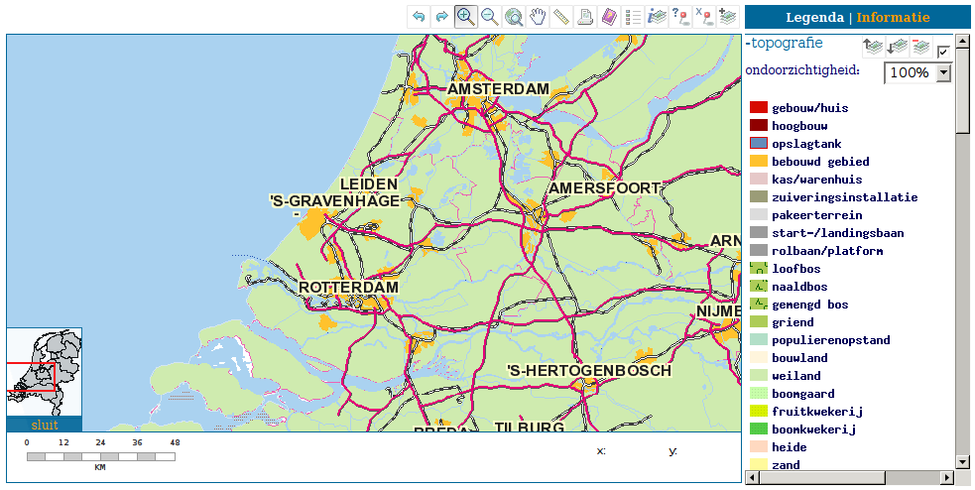The image size is (975, 490).
Task: Move topografie layer up in order
Action: tap(873, 47)
